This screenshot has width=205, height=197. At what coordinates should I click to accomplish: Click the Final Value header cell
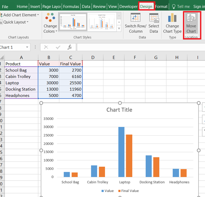pyautogui.click(x=71, y=64)
